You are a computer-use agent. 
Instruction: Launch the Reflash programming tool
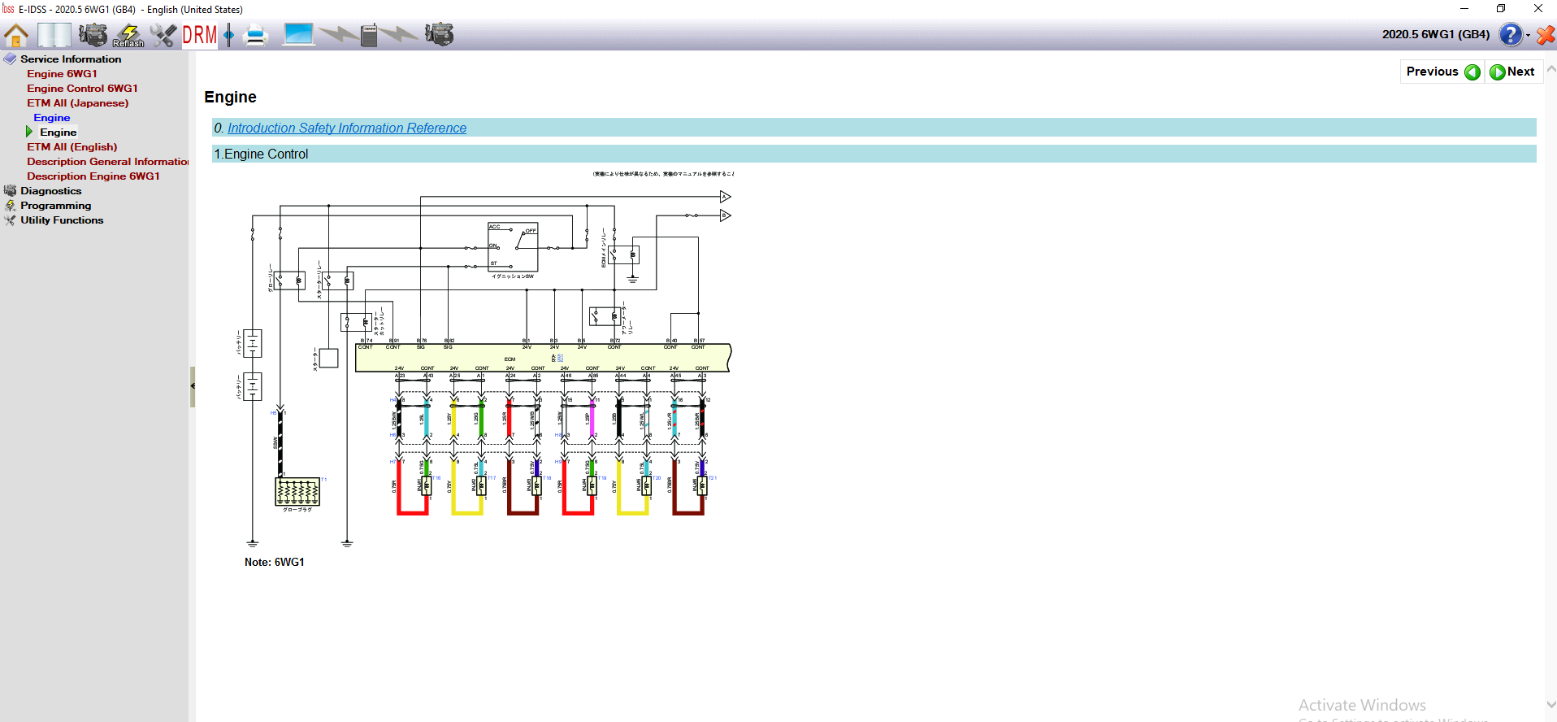(128, 35)
